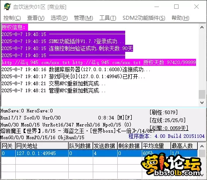Click the 0:8:34 [M][F] uptime text

pyautogui.click(x=115, y=118)
